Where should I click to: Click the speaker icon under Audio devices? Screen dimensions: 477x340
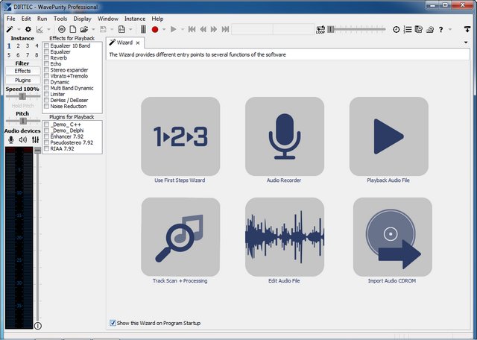pos(22,139)
